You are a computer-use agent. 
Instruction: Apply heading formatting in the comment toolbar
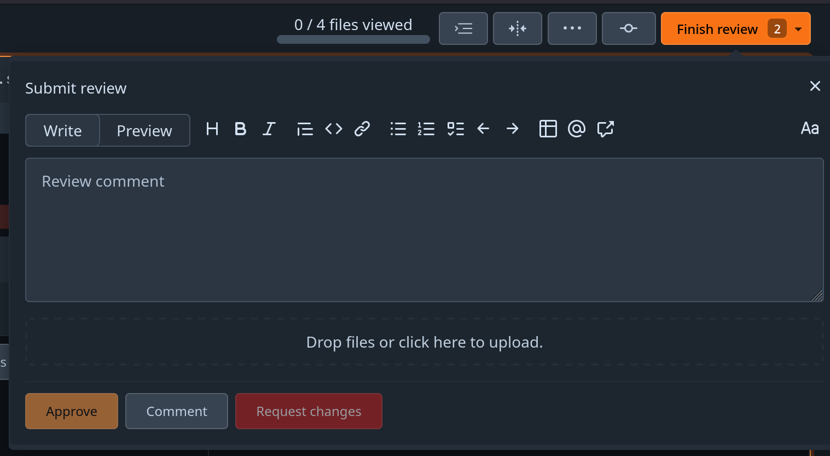212,129
